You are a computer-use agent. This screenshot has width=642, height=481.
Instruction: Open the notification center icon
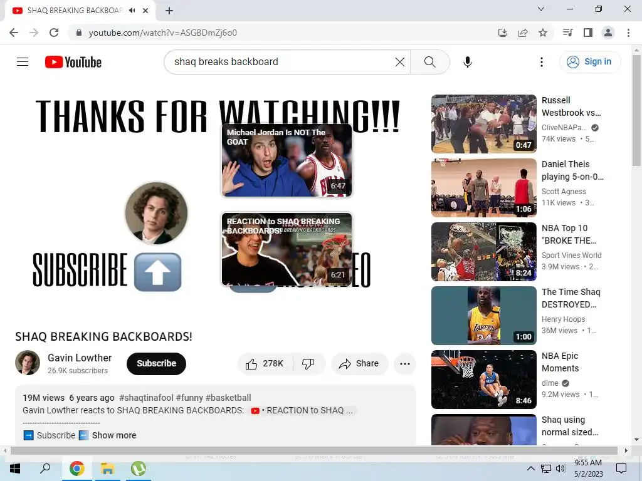621,468
